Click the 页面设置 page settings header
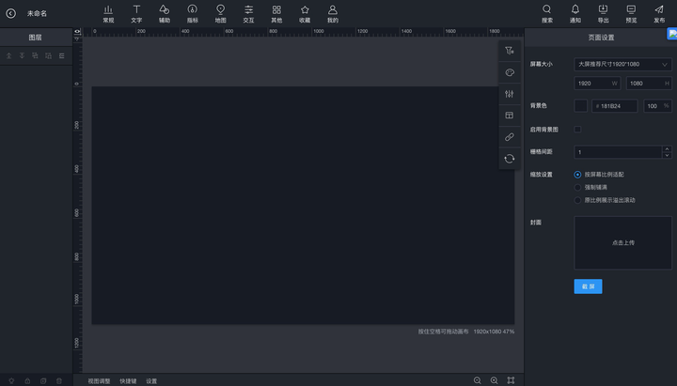This screenshot has width=677, height=386. 601,38
